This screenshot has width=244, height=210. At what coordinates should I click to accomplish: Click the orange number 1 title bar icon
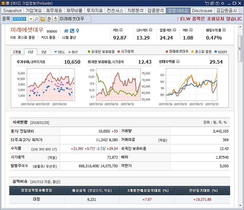[x=3, y=3]
